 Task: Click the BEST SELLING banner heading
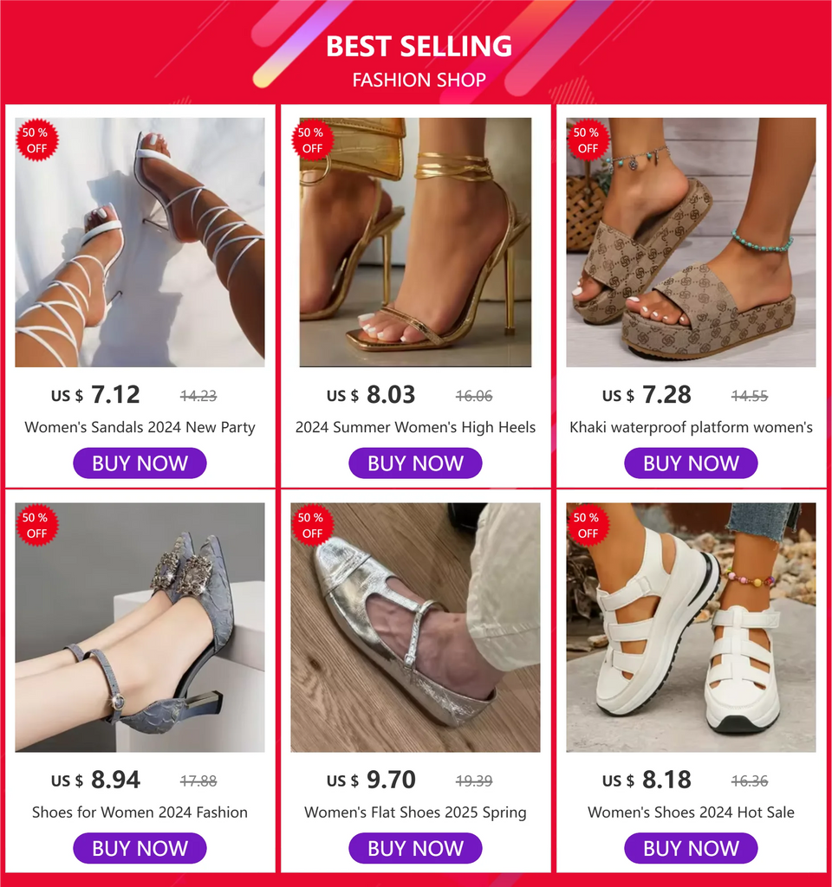coord(419,46)
